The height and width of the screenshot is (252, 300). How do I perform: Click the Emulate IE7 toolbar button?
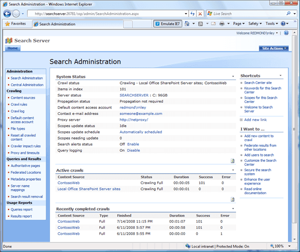point(168,24)
